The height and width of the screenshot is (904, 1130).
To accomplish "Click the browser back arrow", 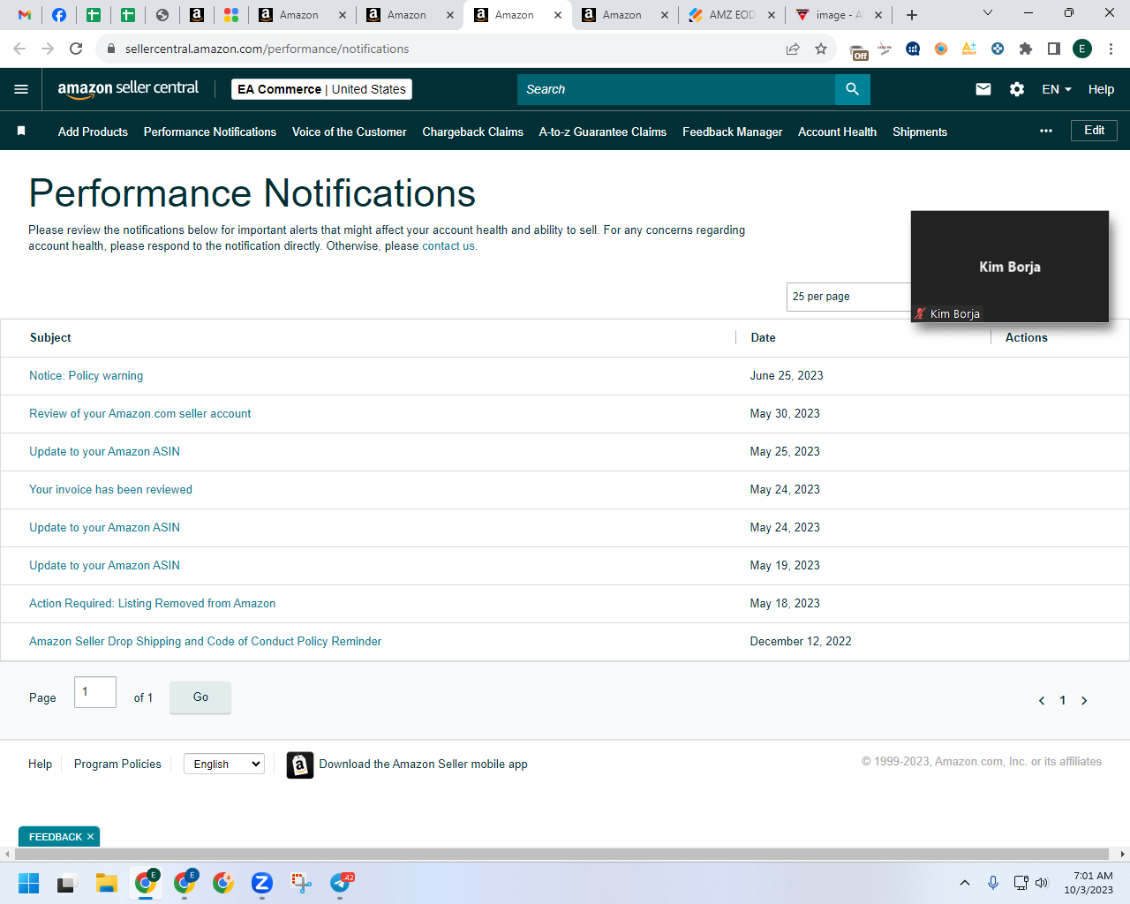I will coord(19,49).
